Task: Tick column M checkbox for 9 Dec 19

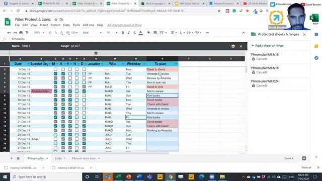Action: click(x=55, y=69)
